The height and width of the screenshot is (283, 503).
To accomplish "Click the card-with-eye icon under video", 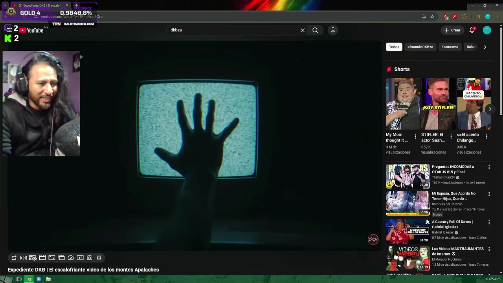I will tap(33, 258).
